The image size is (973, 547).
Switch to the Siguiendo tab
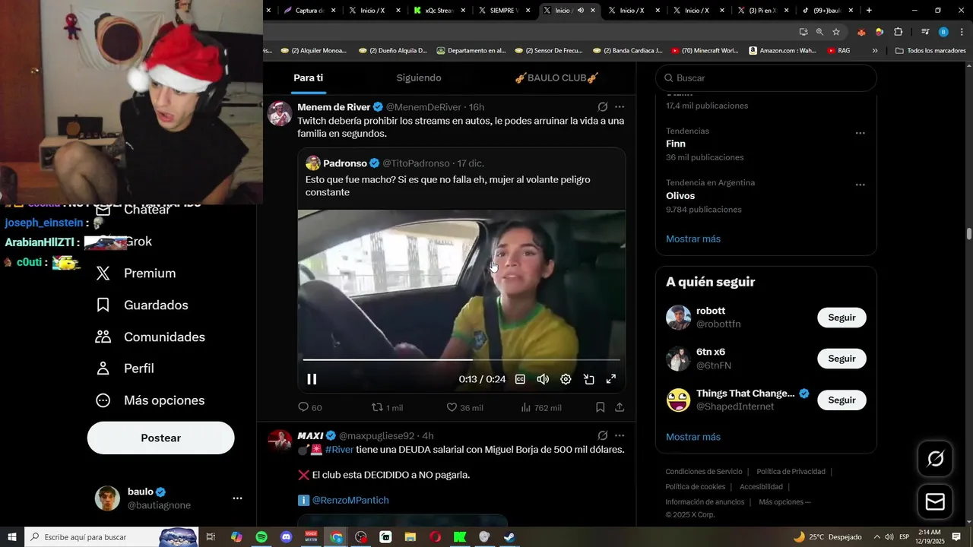(x=419, y=77)
